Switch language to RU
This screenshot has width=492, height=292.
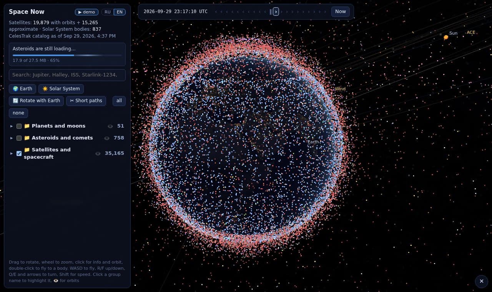(108, 12)
